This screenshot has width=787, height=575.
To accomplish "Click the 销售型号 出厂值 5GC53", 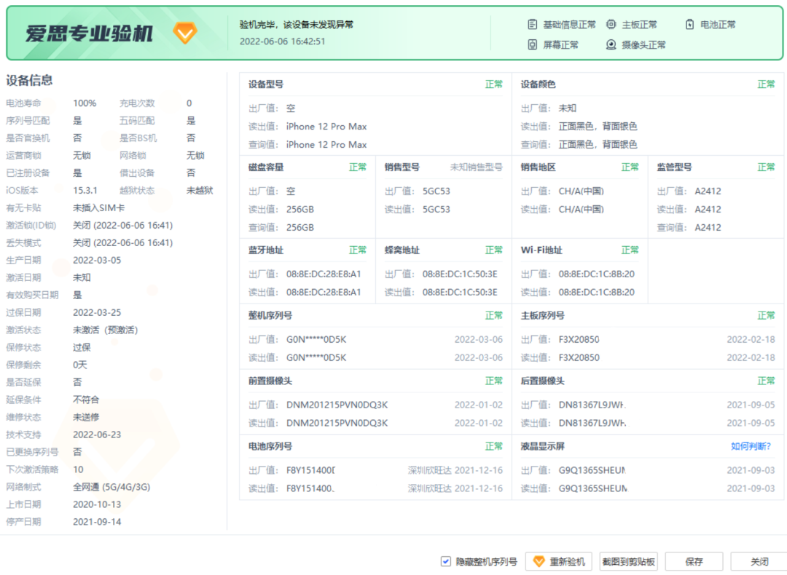I will (x=436, y=191).
